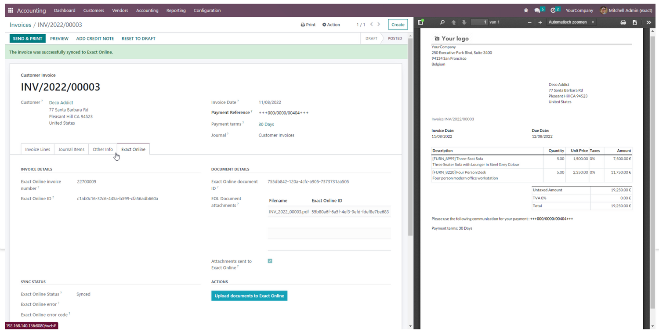The image size is (659, 332).
Task: Toggle the PDF viewer sidebar
Action: click(421, 22)
